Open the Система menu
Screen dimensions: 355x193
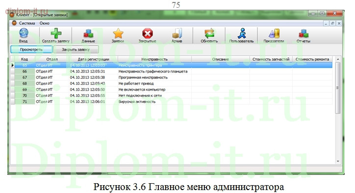[27, 24]
